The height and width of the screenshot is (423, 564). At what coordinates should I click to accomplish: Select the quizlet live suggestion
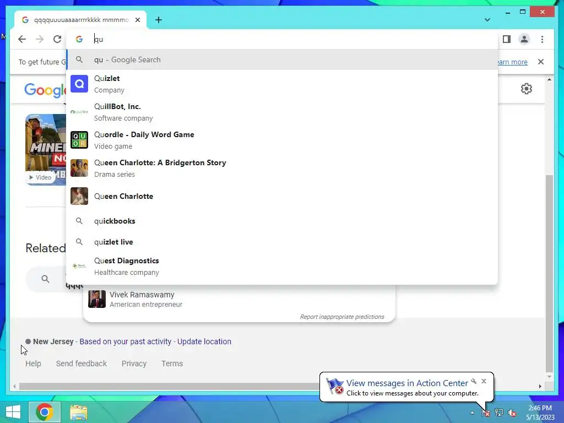pyautogui.click(x=283, y=242)
